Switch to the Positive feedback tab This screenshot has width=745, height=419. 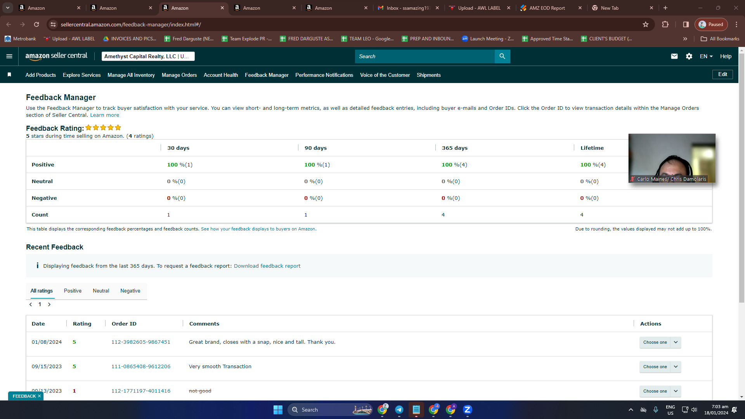73,291
